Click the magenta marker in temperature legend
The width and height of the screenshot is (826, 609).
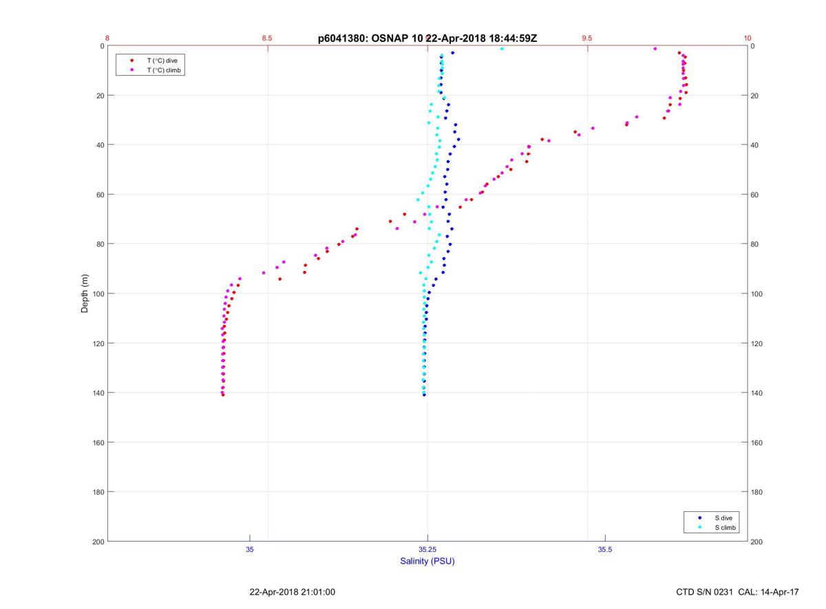(x=132, y=70)
